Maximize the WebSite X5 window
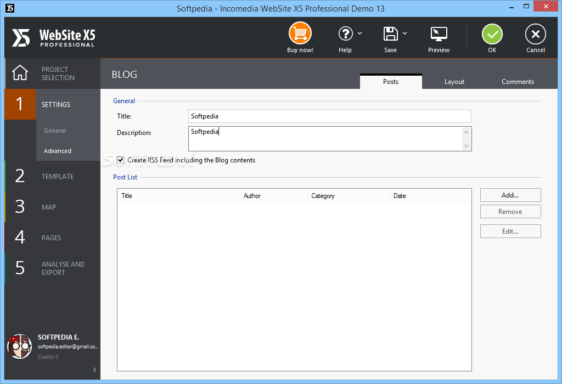The height and width of the screenshot is (384, 562). click(x=526, y=7)
